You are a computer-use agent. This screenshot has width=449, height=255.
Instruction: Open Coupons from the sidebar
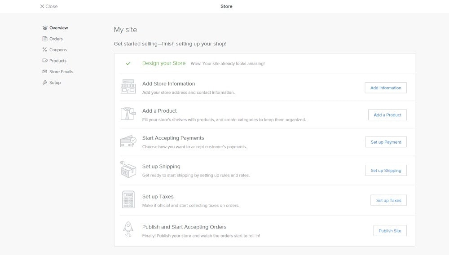click(x=58, y=50)
